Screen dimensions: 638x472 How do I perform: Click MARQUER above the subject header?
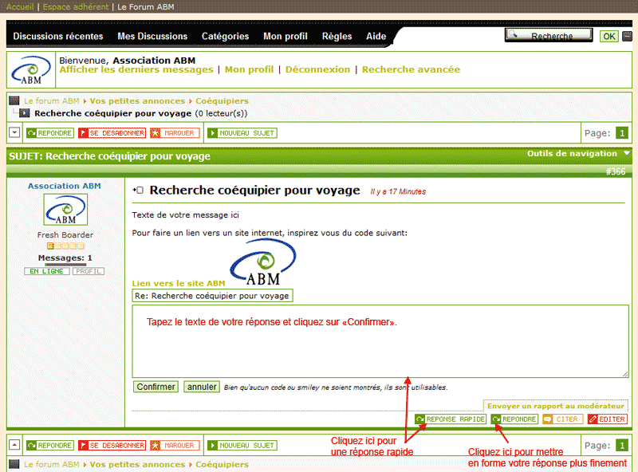pyautogui.click(x=174, y=133)
